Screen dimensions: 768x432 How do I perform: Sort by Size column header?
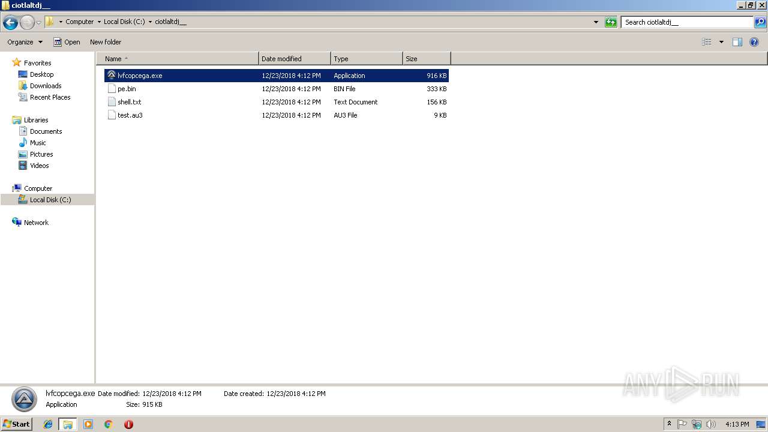(x=427, y=59)
